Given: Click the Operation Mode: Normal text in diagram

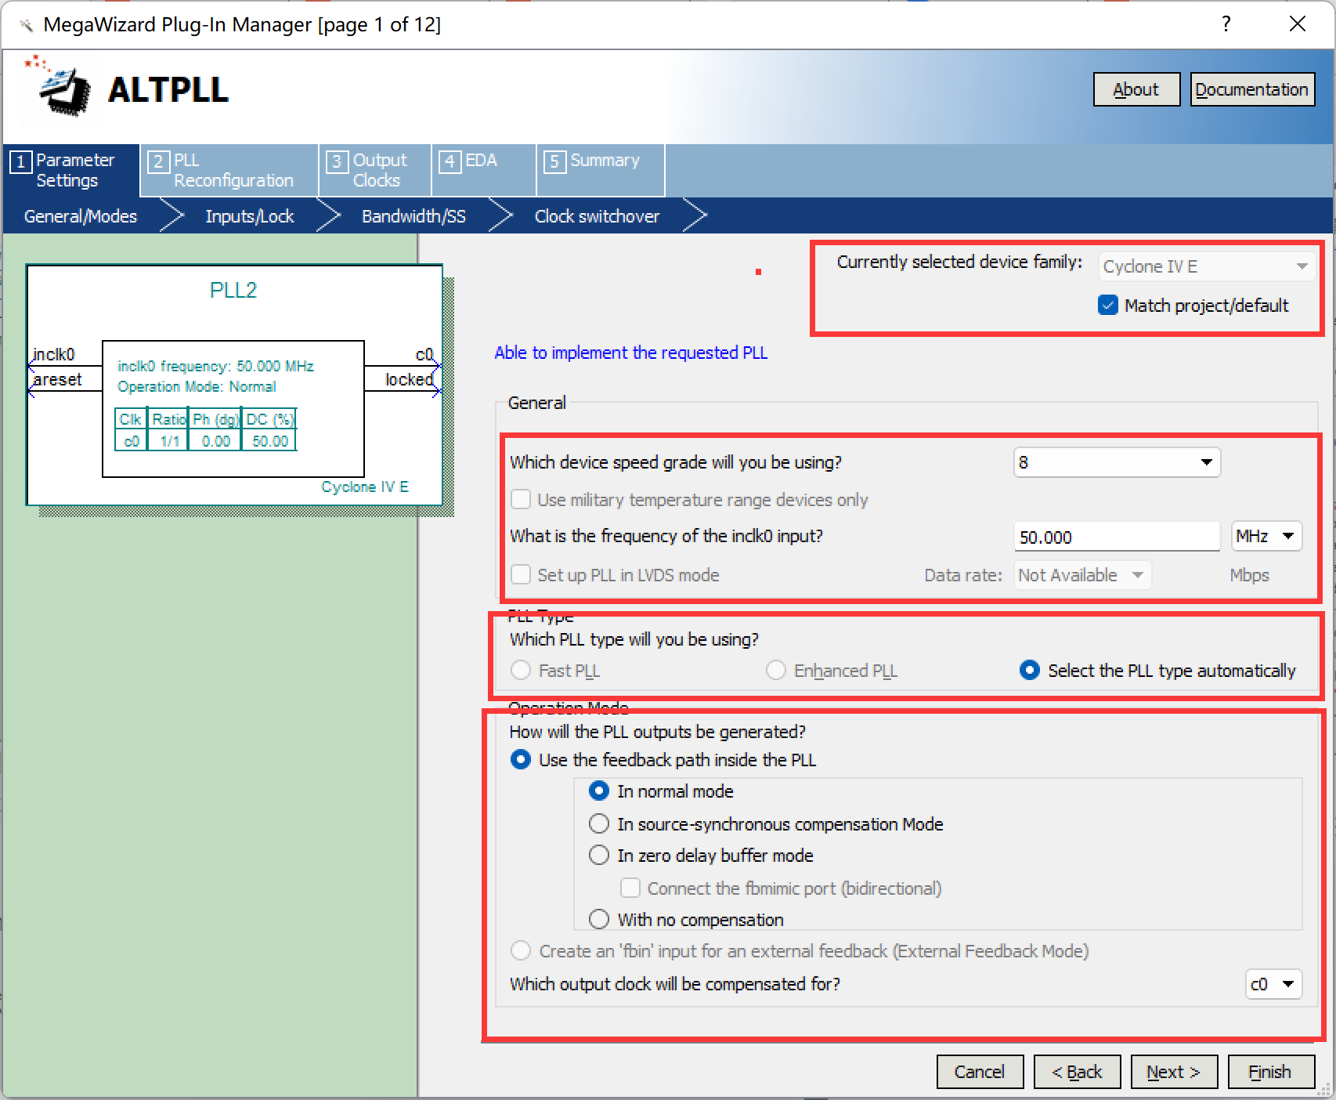Looking at the screenshot, I should [197, 387].
